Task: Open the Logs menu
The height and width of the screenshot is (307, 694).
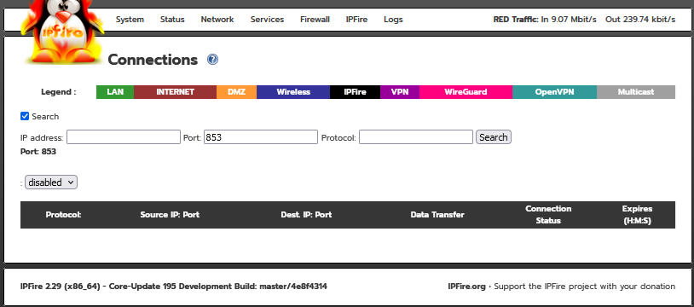Action: (x=393, y=20)
